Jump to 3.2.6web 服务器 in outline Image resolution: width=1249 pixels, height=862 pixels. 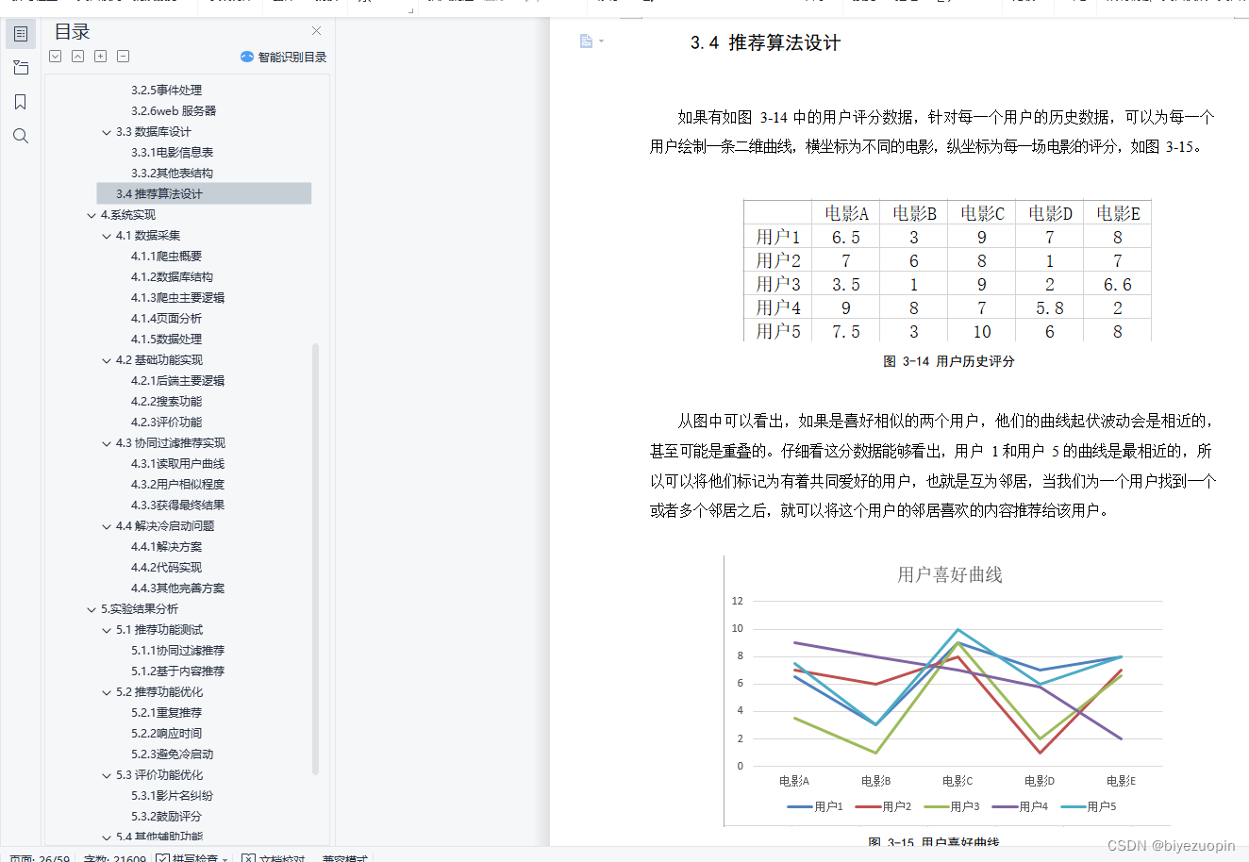[174, 111]
